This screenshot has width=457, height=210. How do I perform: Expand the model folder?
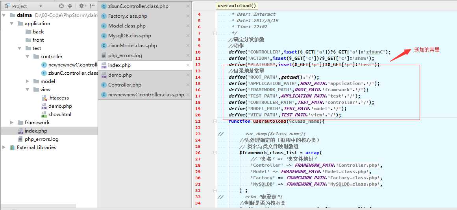pyautogui.click(x=28, y=81)
